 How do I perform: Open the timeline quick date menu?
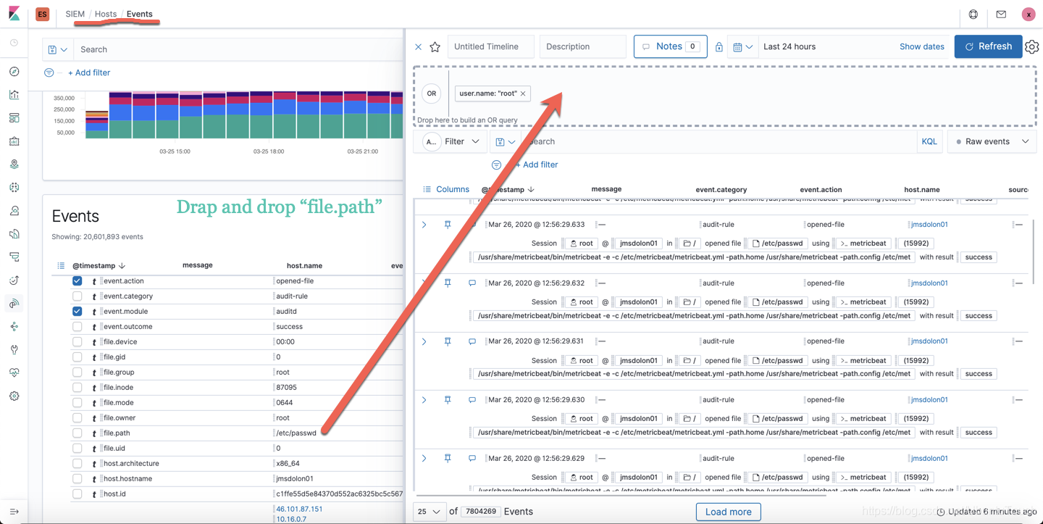(x=742, y=47)
